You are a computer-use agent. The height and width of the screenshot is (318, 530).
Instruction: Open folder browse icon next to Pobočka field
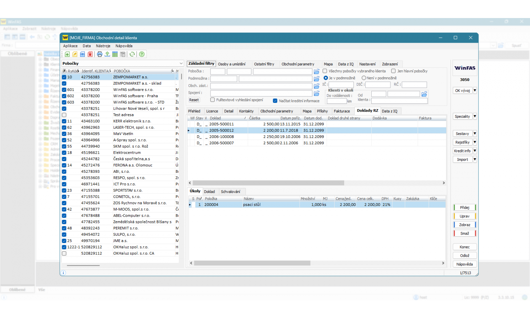click(317, 72)
